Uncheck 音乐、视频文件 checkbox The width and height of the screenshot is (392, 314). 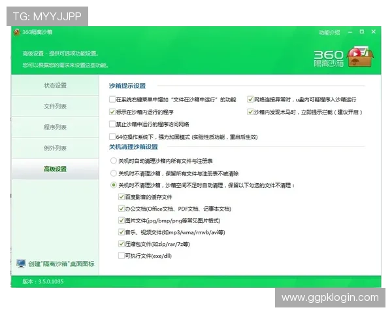[x=122, y=232]
